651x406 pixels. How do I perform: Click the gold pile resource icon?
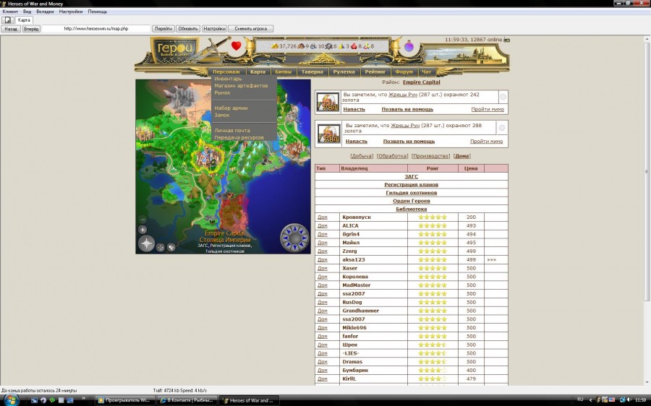pos(274,46)
